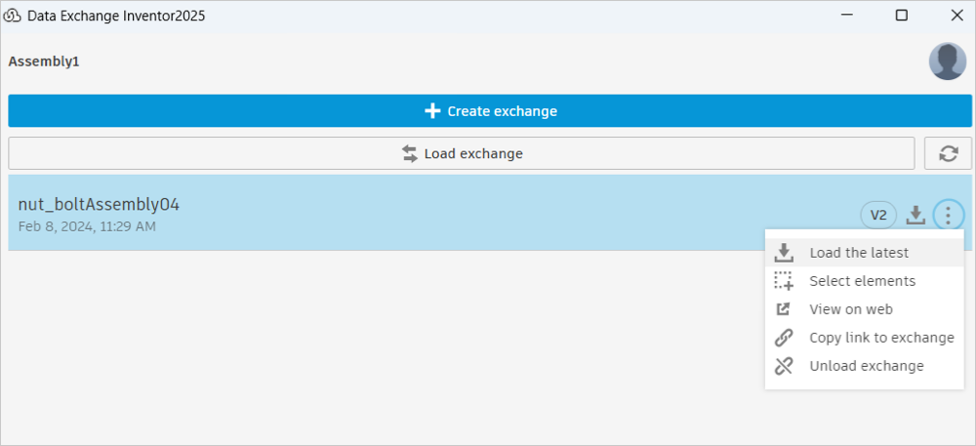Choose View on web menu entry

coord(864,309)
